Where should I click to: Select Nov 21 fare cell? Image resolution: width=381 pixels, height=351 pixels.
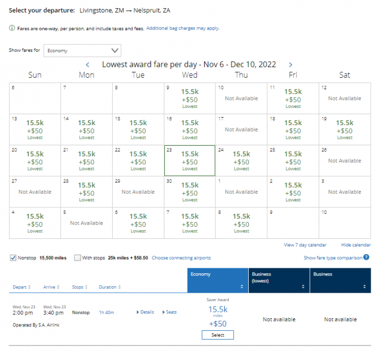click(x=87, y=161)
